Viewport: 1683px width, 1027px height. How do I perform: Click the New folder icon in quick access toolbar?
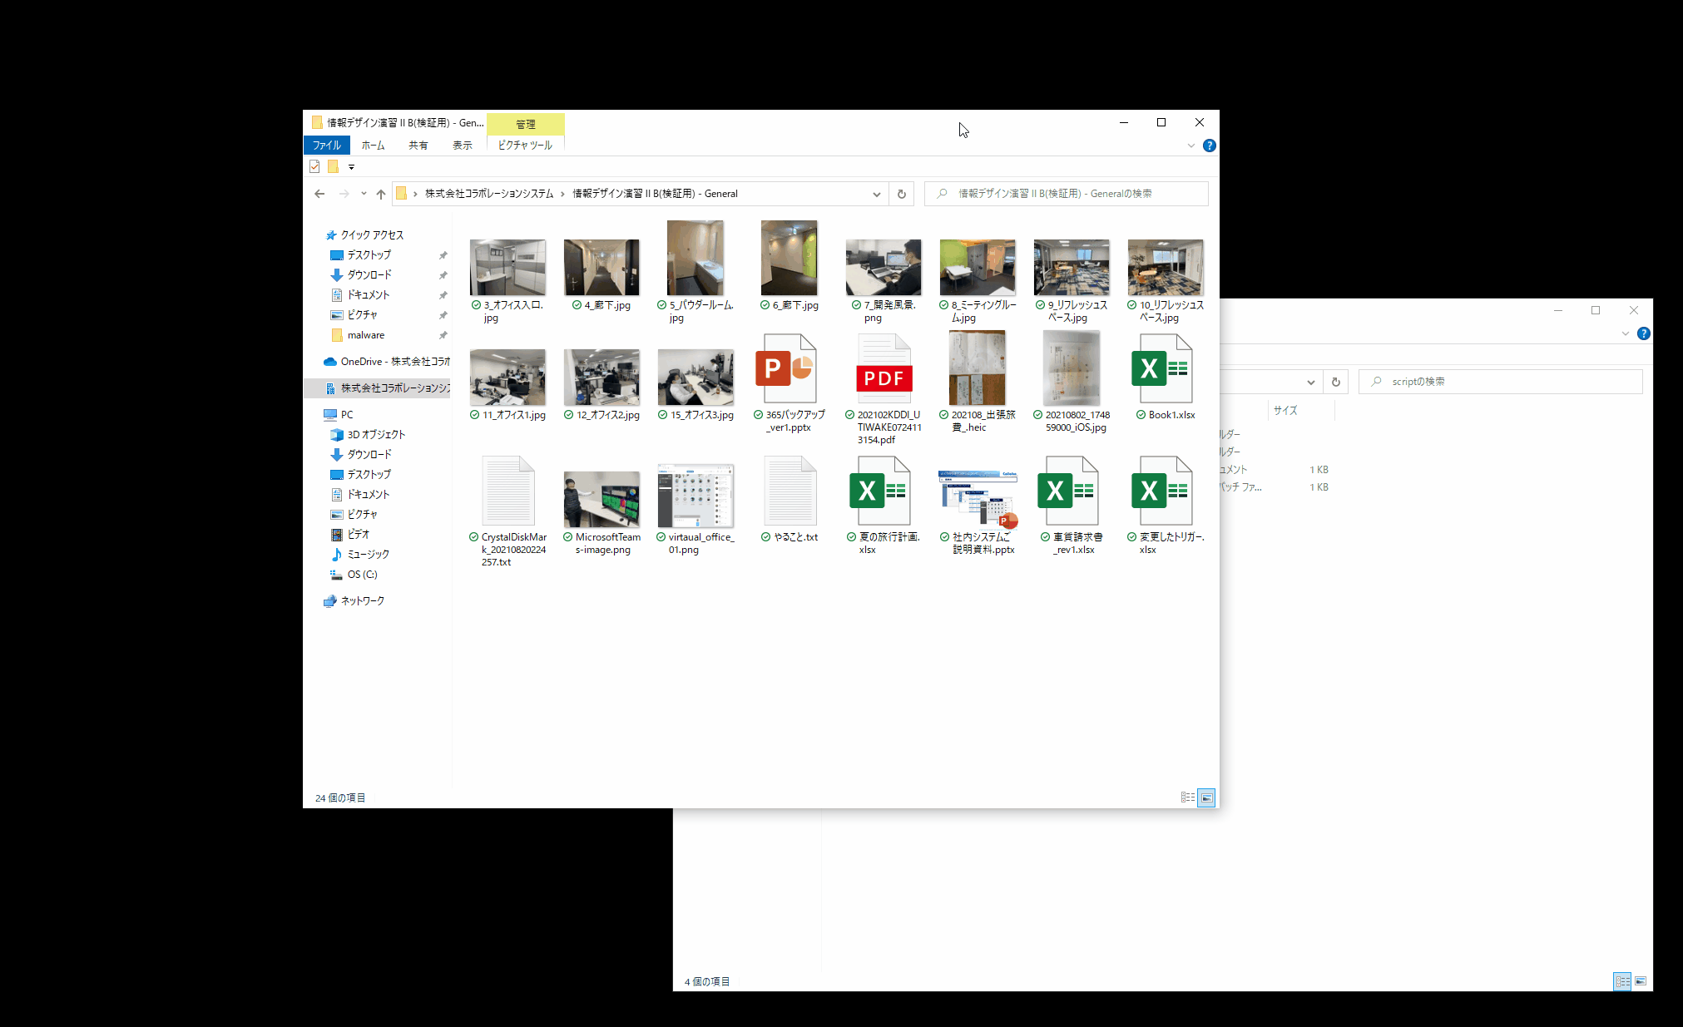click(333, 166)
